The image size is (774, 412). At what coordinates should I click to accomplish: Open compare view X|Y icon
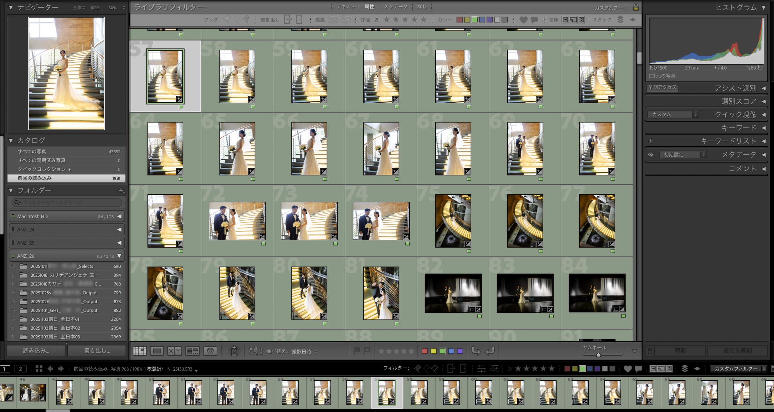[174, 351]
